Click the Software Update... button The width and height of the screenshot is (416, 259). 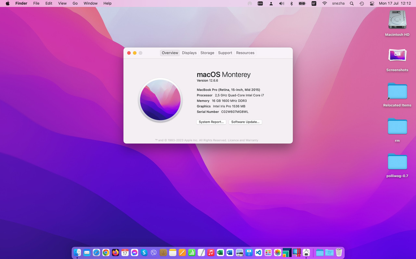(245, 122)
